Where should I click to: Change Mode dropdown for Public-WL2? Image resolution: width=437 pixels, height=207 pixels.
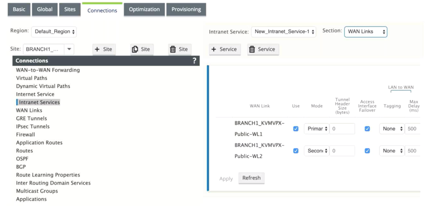316,151
